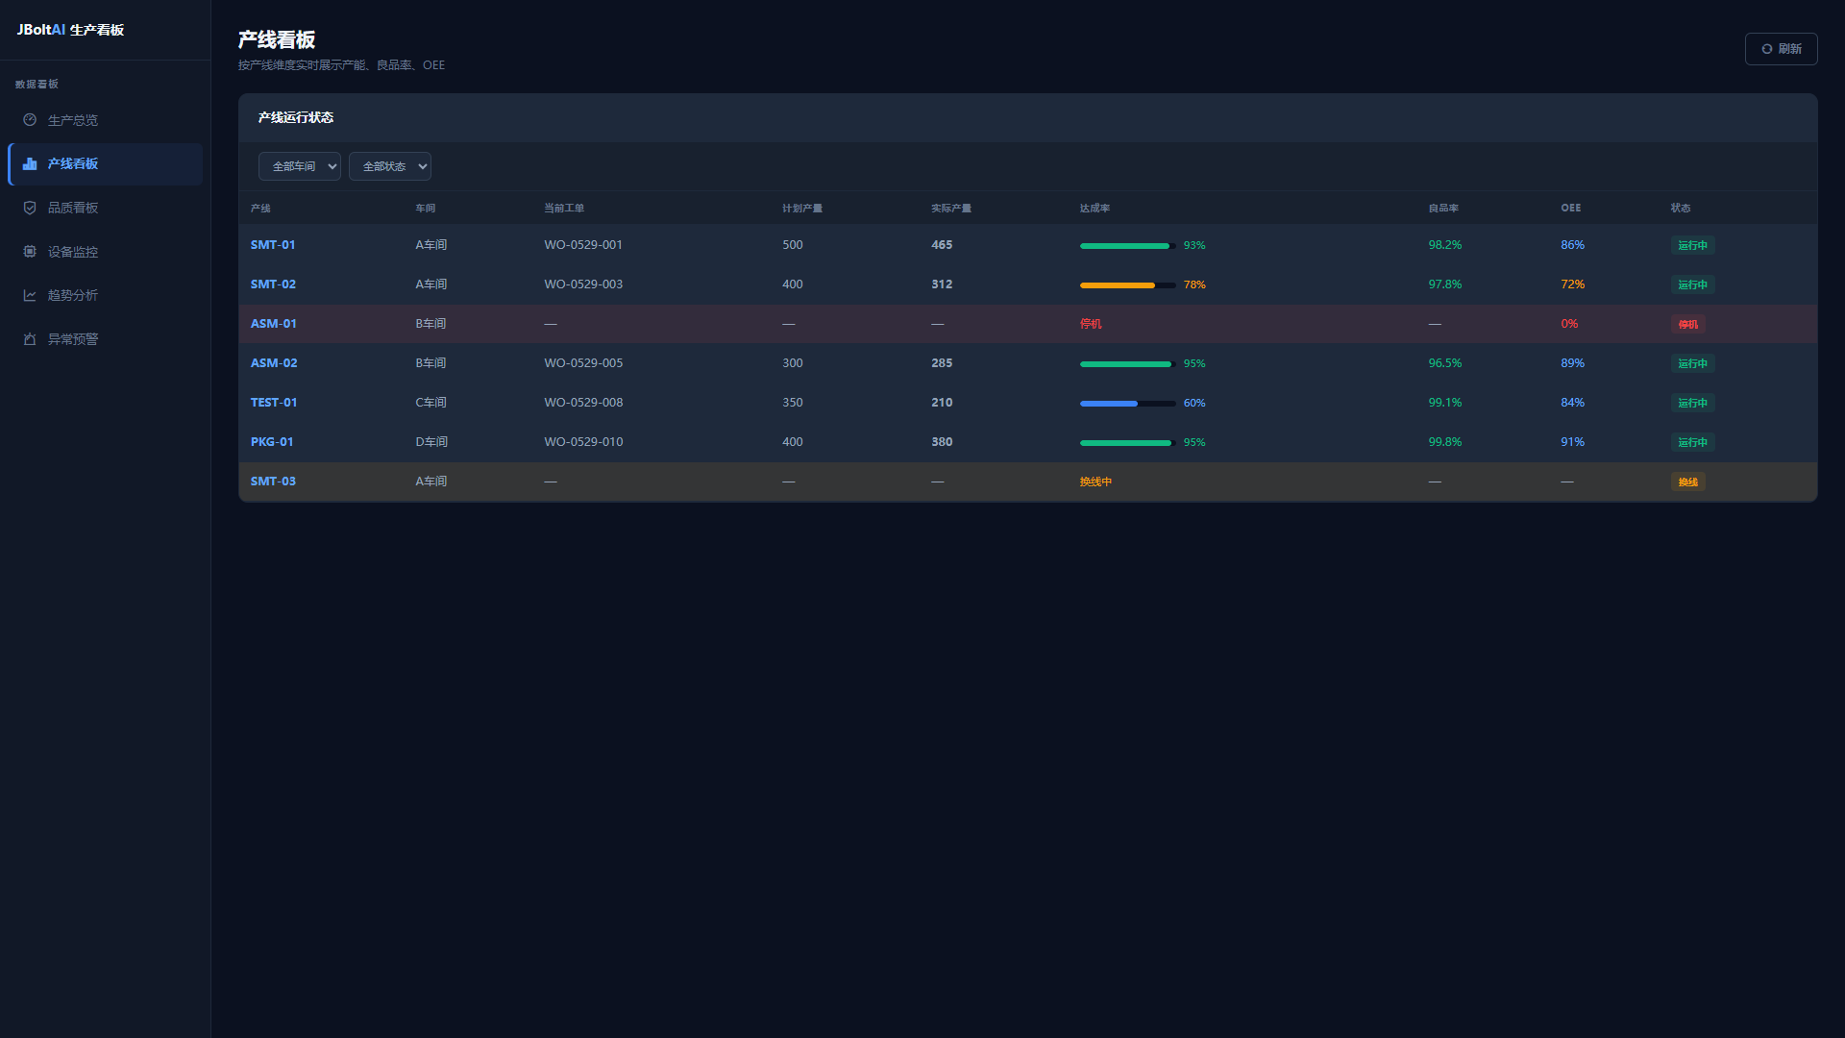
Task: Click the 产线运行状态 panel title
Action: pos(296,117)
